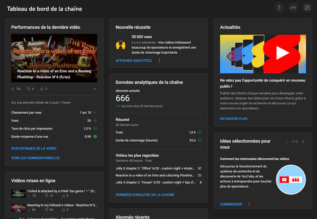The height and width of the screenshot is (219, 317).
Task: Select Reacting to my follower's videos title
Action: [62, 205]
